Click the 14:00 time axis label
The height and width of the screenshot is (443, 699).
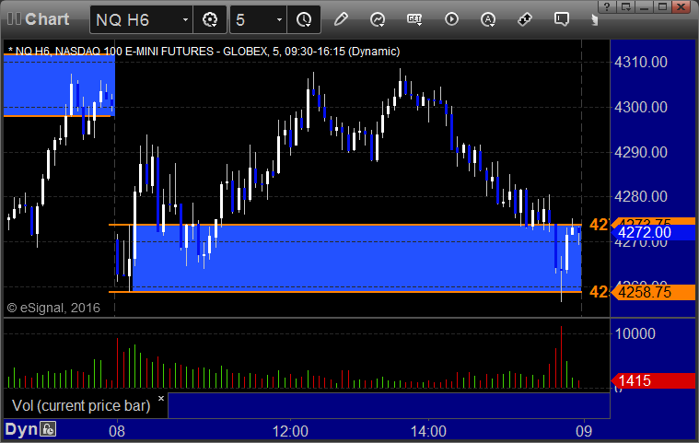point(428,431)
